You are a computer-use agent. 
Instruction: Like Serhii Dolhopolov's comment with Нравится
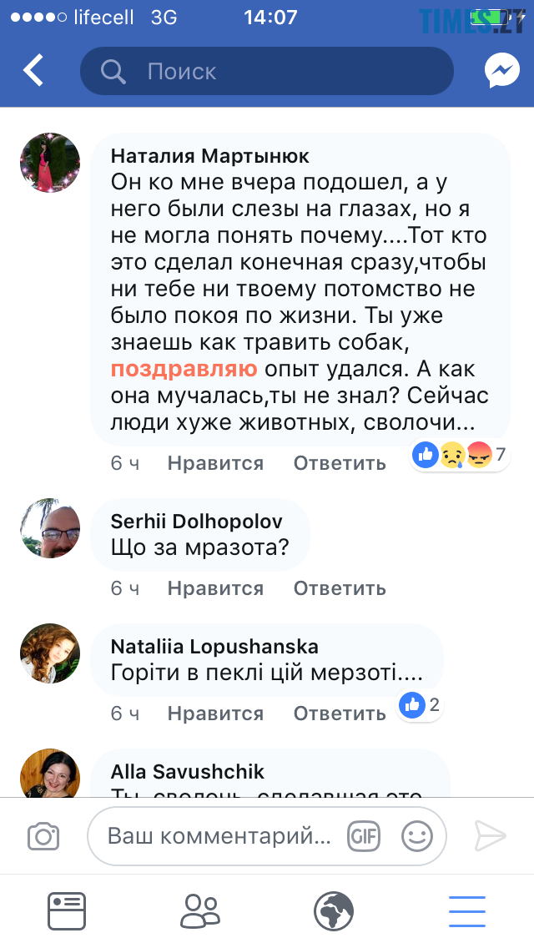coord(215,588)
